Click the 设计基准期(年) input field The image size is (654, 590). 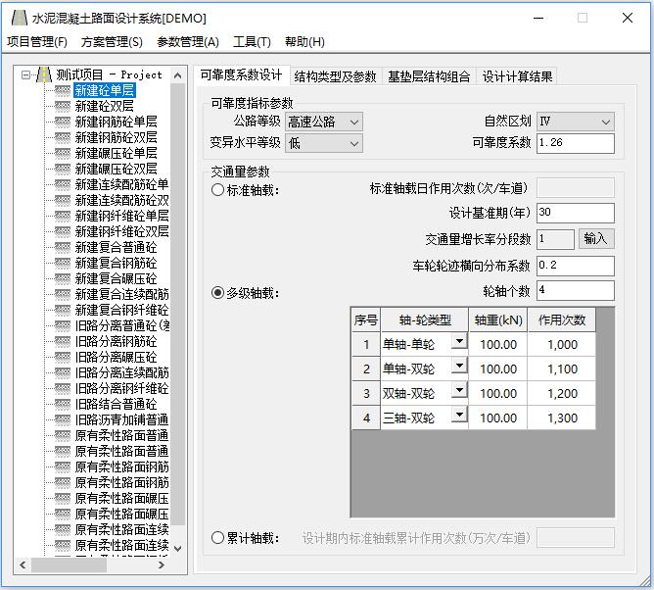coord(575,213)
